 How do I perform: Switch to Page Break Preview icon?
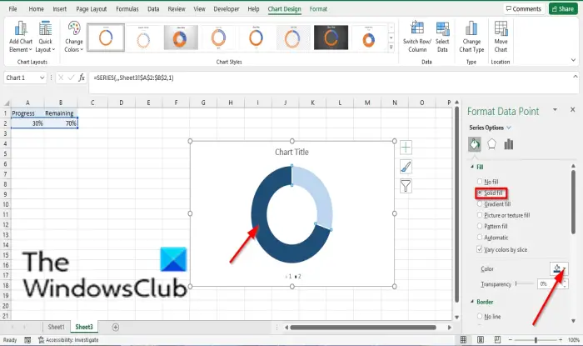pos(497,339)
